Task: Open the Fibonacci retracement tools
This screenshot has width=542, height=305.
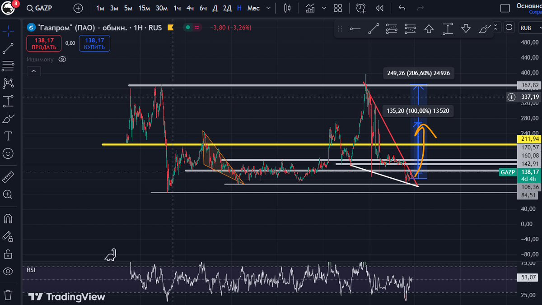Action: [x=8, y=66]
